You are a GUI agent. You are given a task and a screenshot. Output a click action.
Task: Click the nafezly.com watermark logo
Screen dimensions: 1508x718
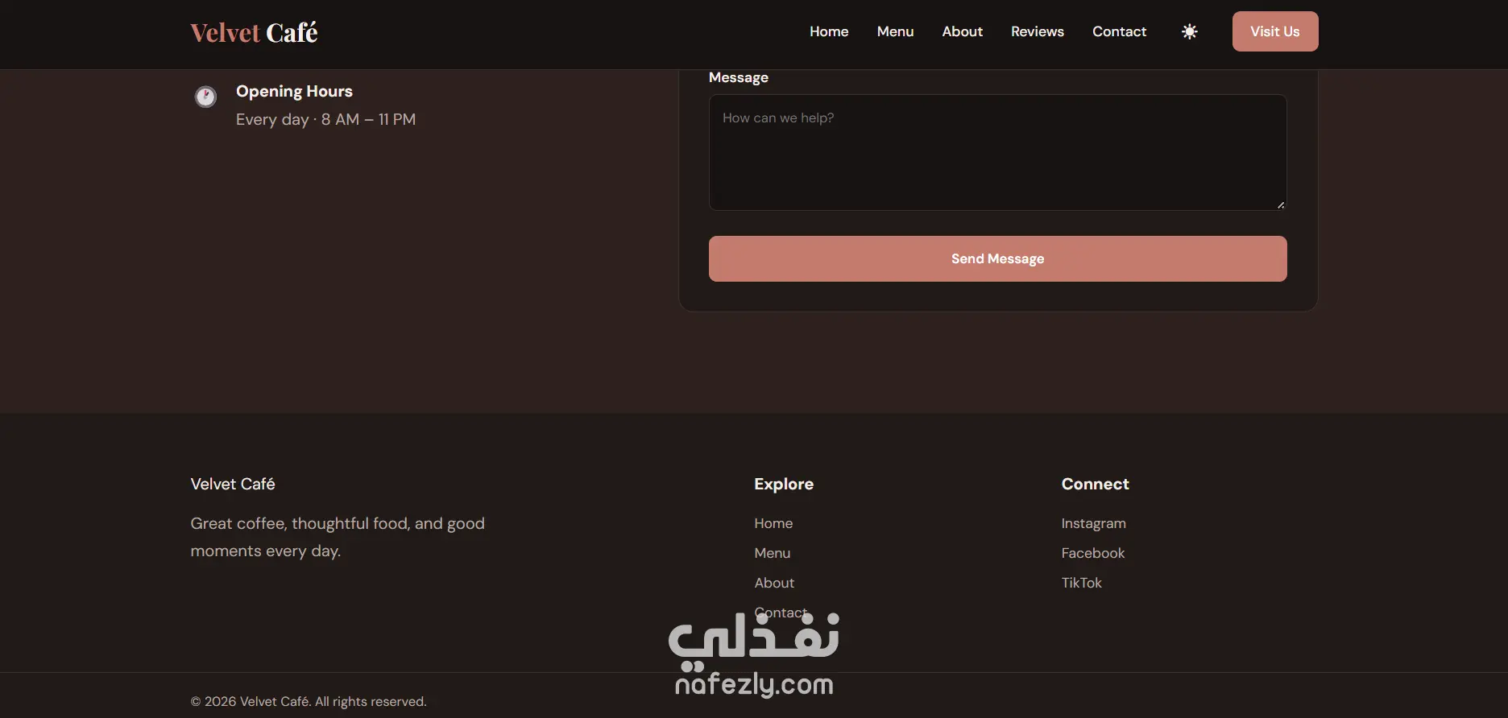click(x=754, y=655)
